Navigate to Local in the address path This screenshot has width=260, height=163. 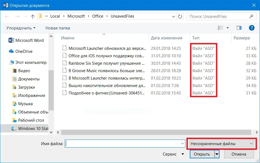click(55, 16)
